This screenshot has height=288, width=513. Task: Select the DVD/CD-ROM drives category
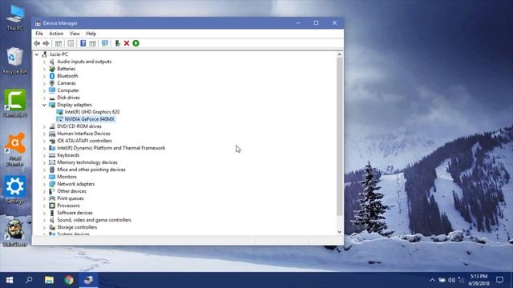point(79,126)
